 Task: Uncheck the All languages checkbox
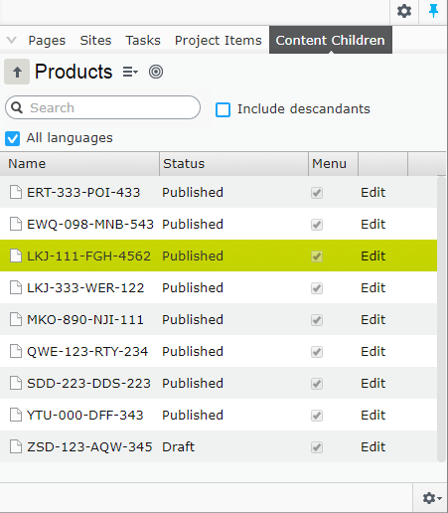pyautogui.click(x=12, y=138)
